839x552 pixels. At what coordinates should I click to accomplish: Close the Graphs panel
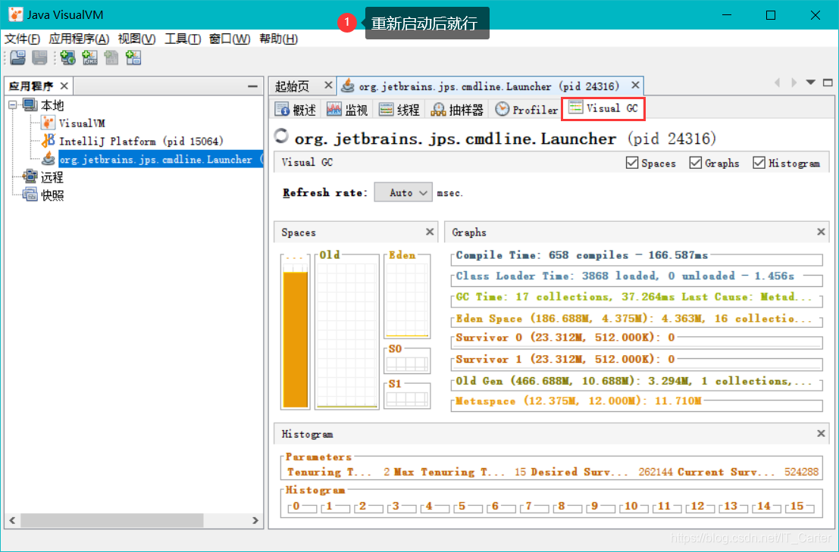pyautogui.click(x=821, y=232)
